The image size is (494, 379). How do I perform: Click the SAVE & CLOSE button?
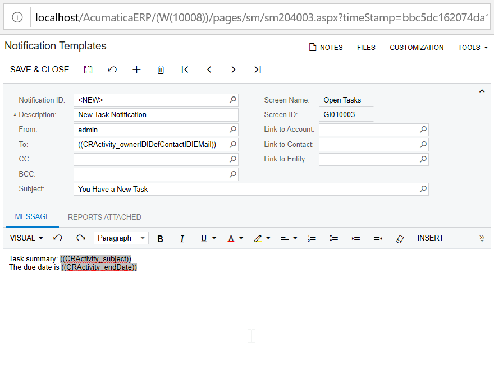click(x=39, y=69)
